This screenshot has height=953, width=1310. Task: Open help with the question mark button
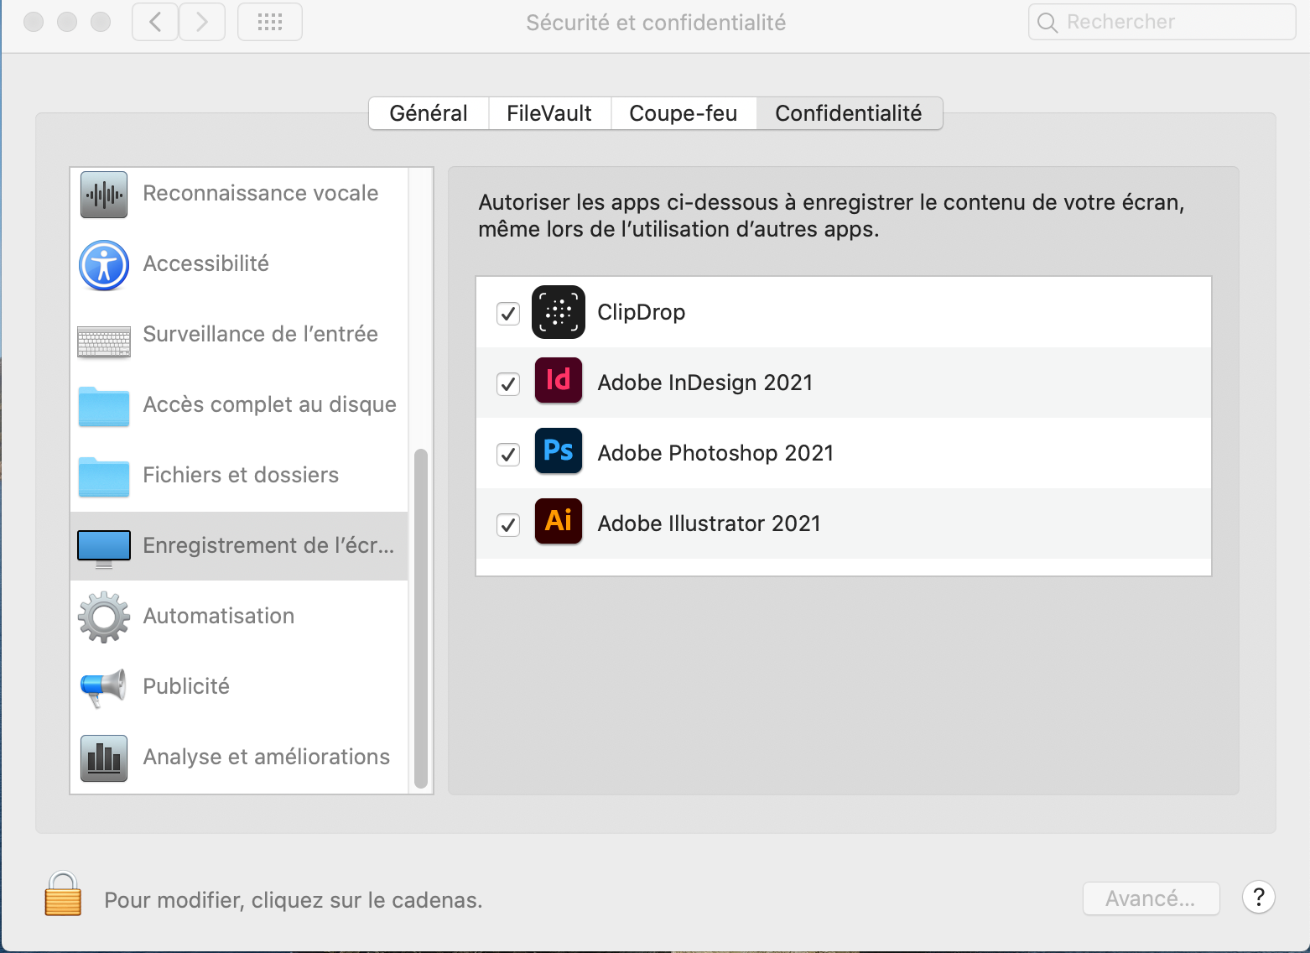point(1258,898)
